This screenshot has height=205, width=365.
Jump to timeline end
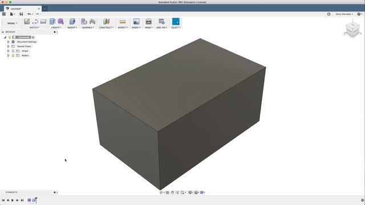tap(22, 200)
